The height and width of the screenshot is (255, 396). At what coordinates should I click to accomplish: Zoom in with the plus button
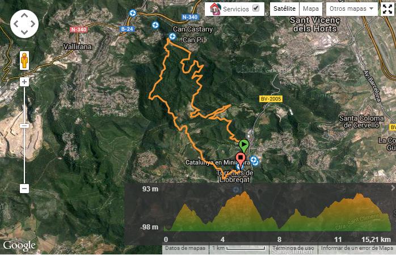[24, 82]
